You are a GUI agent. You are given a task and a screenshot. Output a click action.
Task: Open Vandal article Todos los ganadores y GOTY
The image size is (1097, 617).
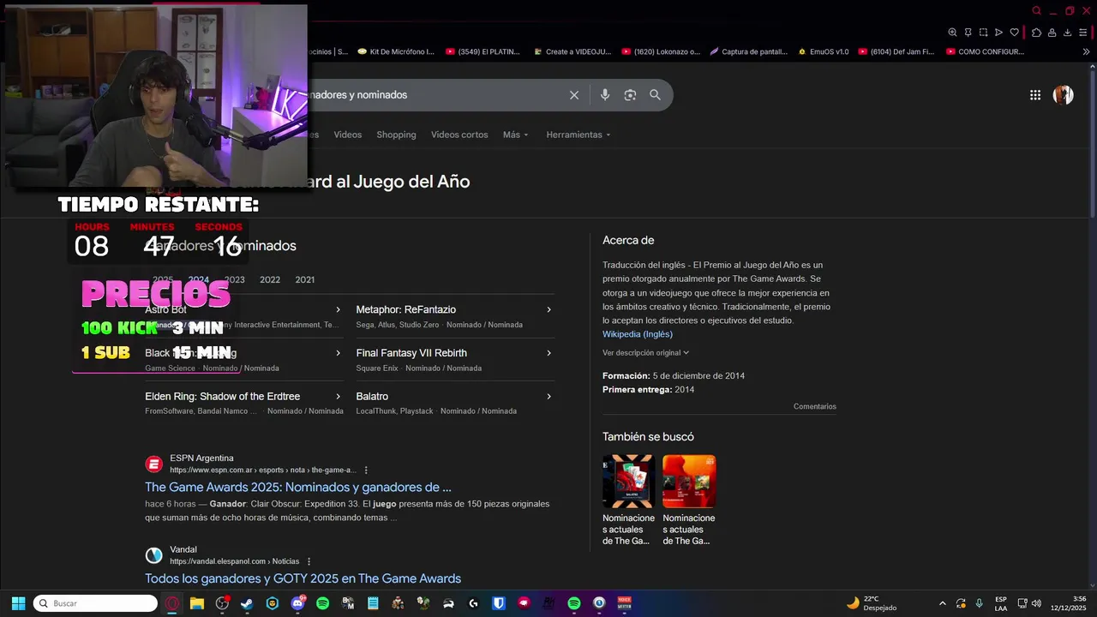[x=303, y=578]
